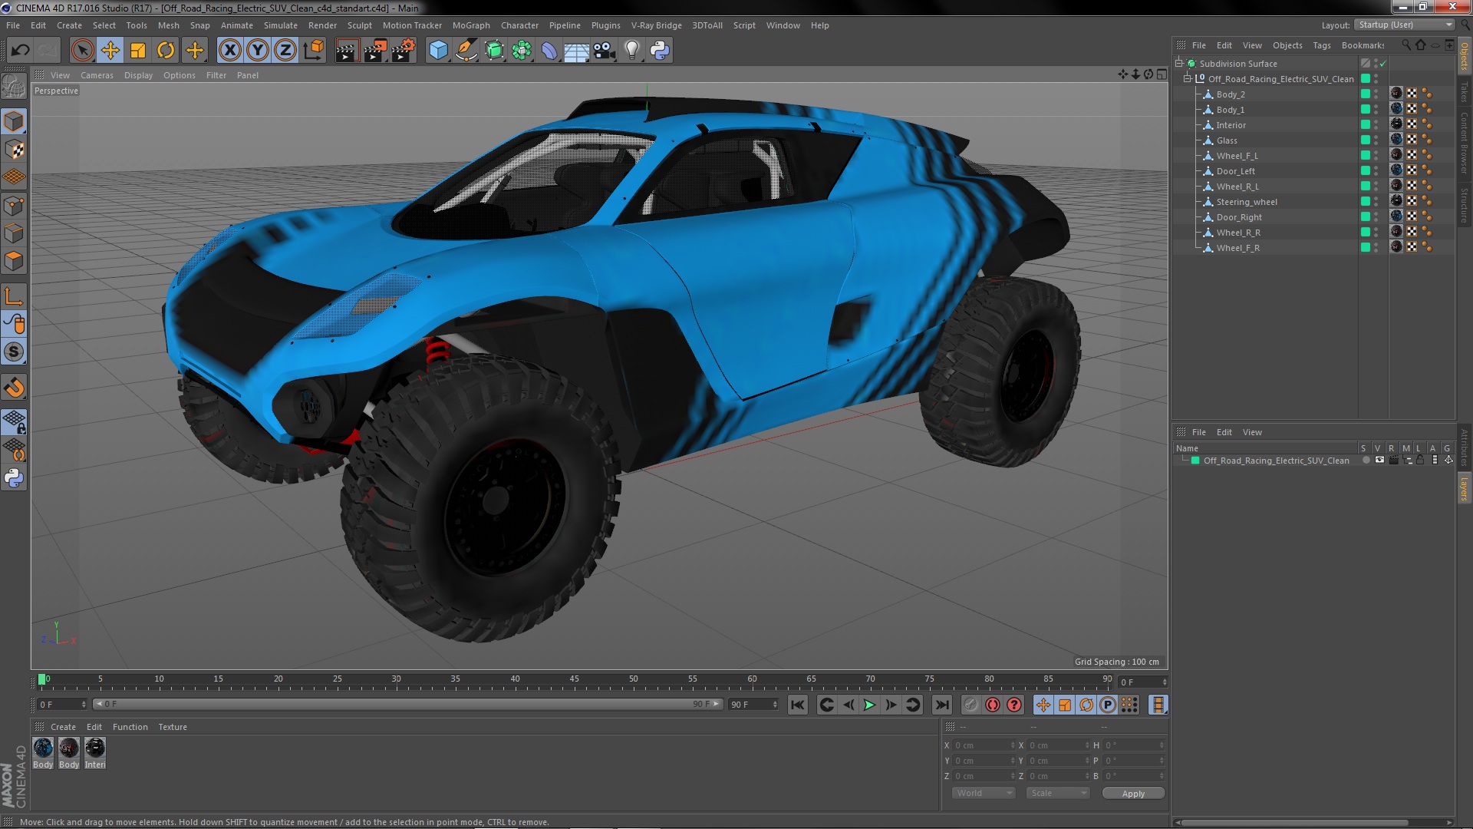Open the deformer objects icon
1473x829 pixels.
click(x=549, y=51)
